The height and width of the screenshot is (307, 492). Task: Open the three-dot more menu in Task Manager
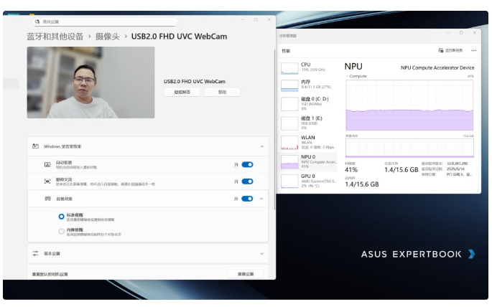[474, 50]
